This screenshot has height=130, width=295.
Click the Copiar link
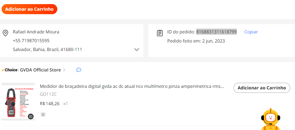251,32
